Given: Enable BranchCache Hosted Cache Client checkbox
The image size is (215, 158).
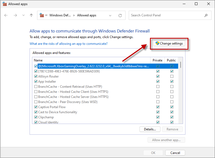Looking at the screenshot, I should point(36,91).
